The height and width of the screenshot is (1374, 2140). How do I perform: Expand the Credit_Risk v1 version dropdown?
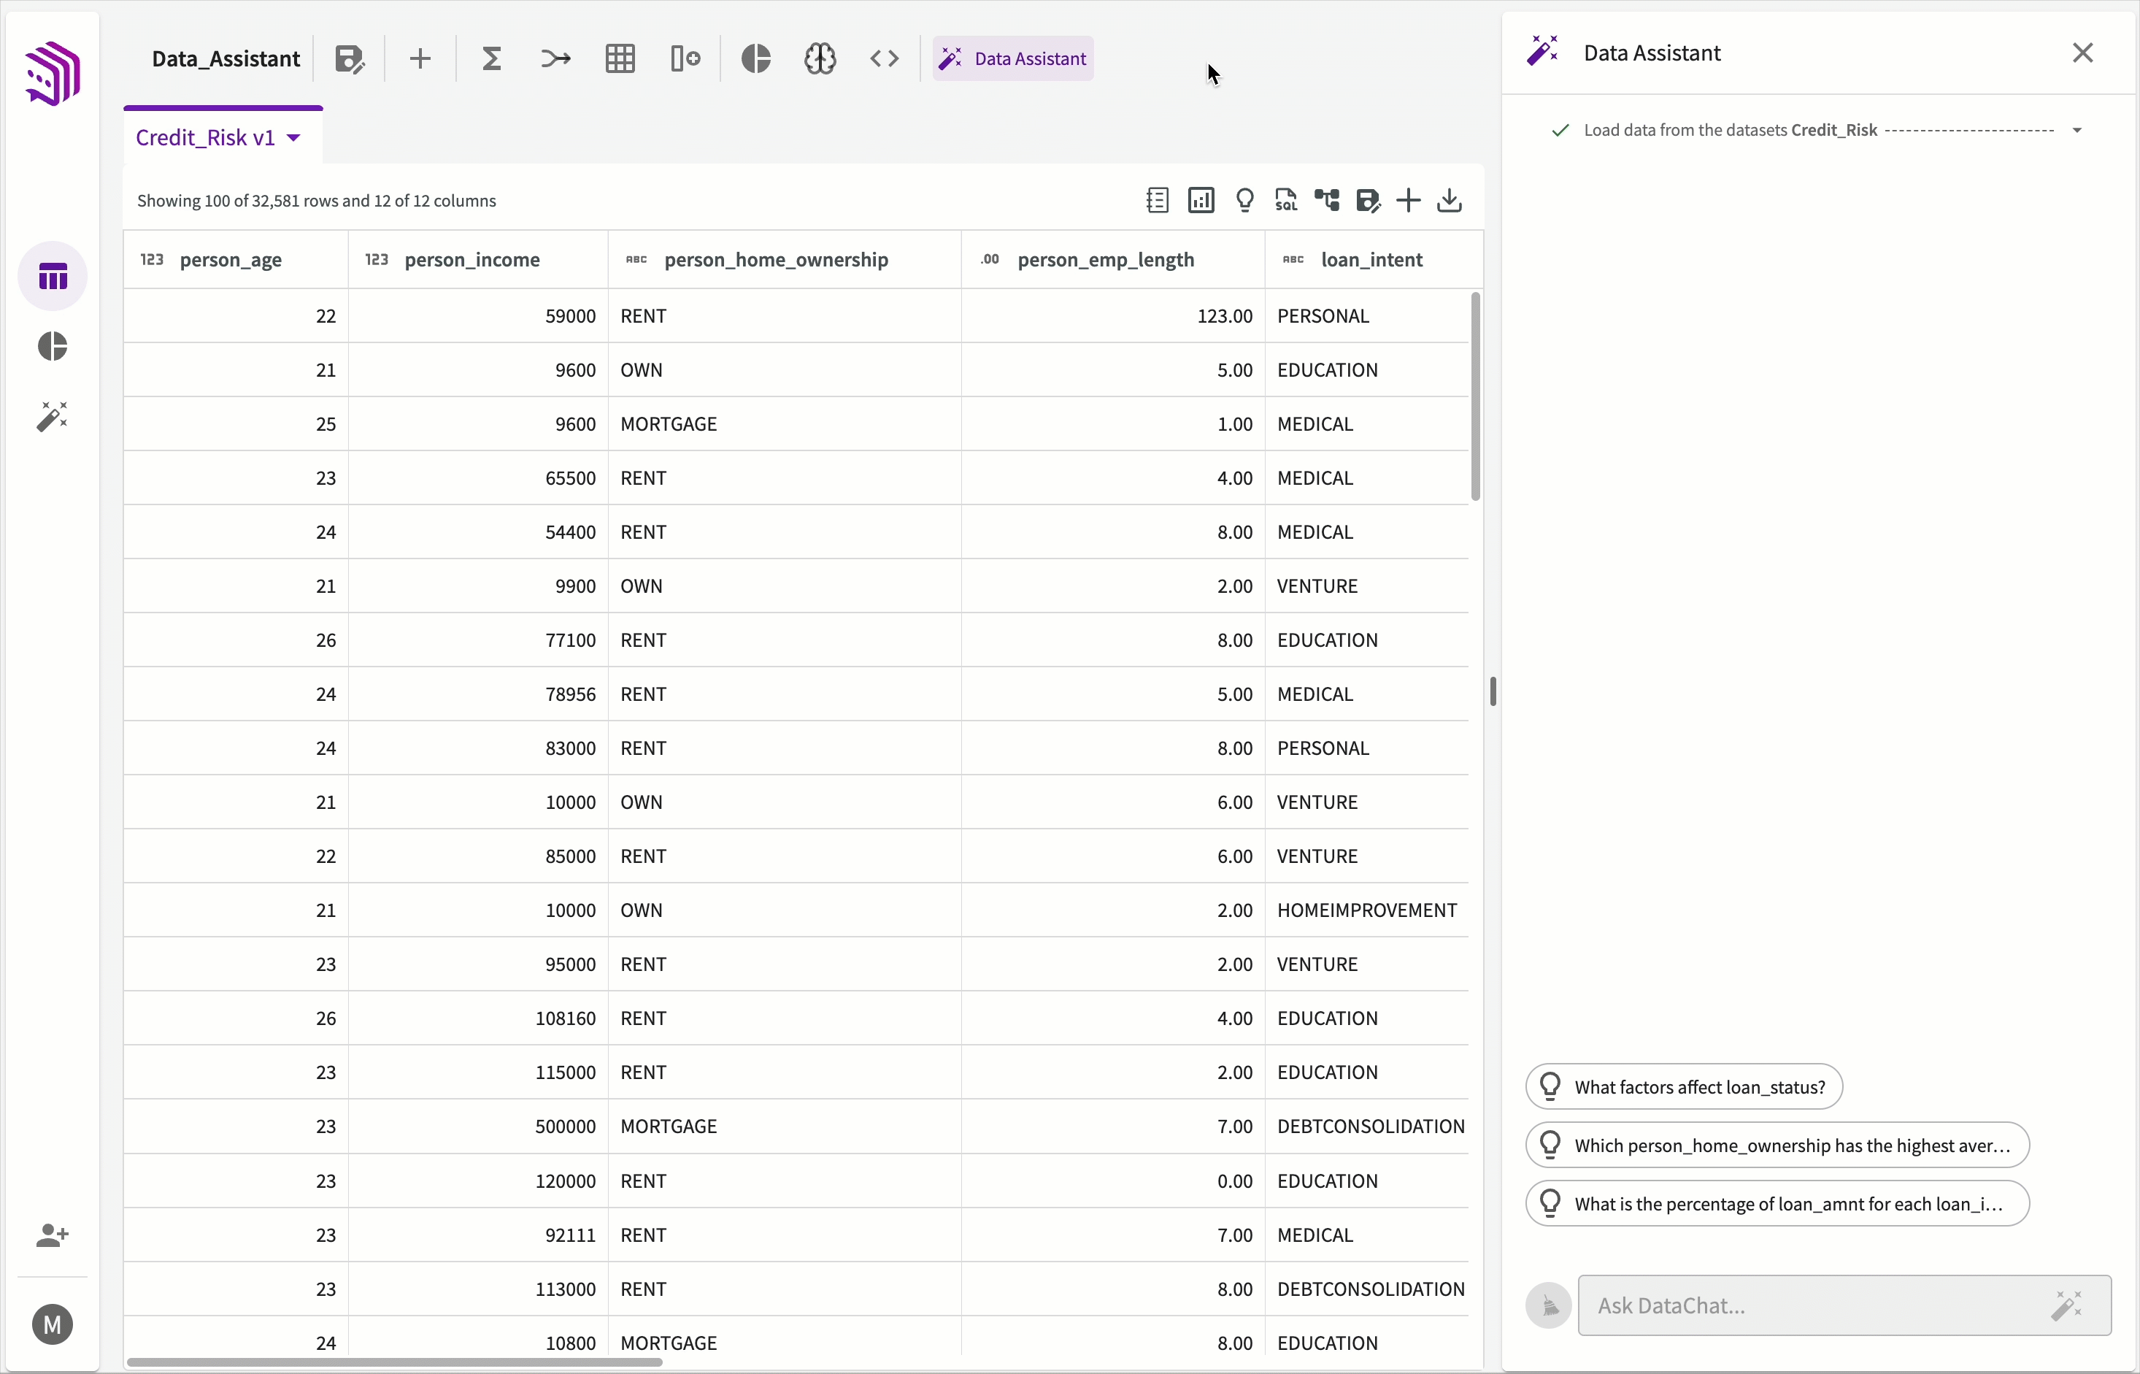click(293, 137)
